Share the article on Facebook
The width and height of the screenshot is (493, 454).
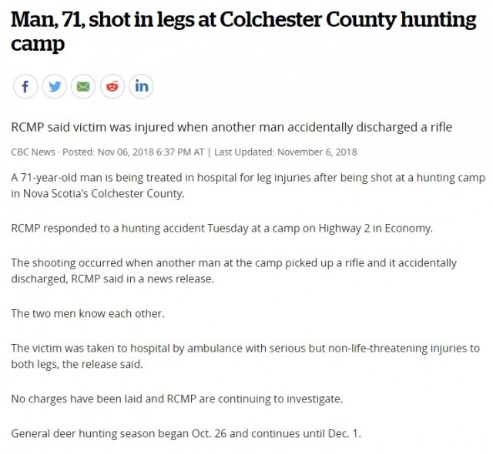[x=25, y=86]
